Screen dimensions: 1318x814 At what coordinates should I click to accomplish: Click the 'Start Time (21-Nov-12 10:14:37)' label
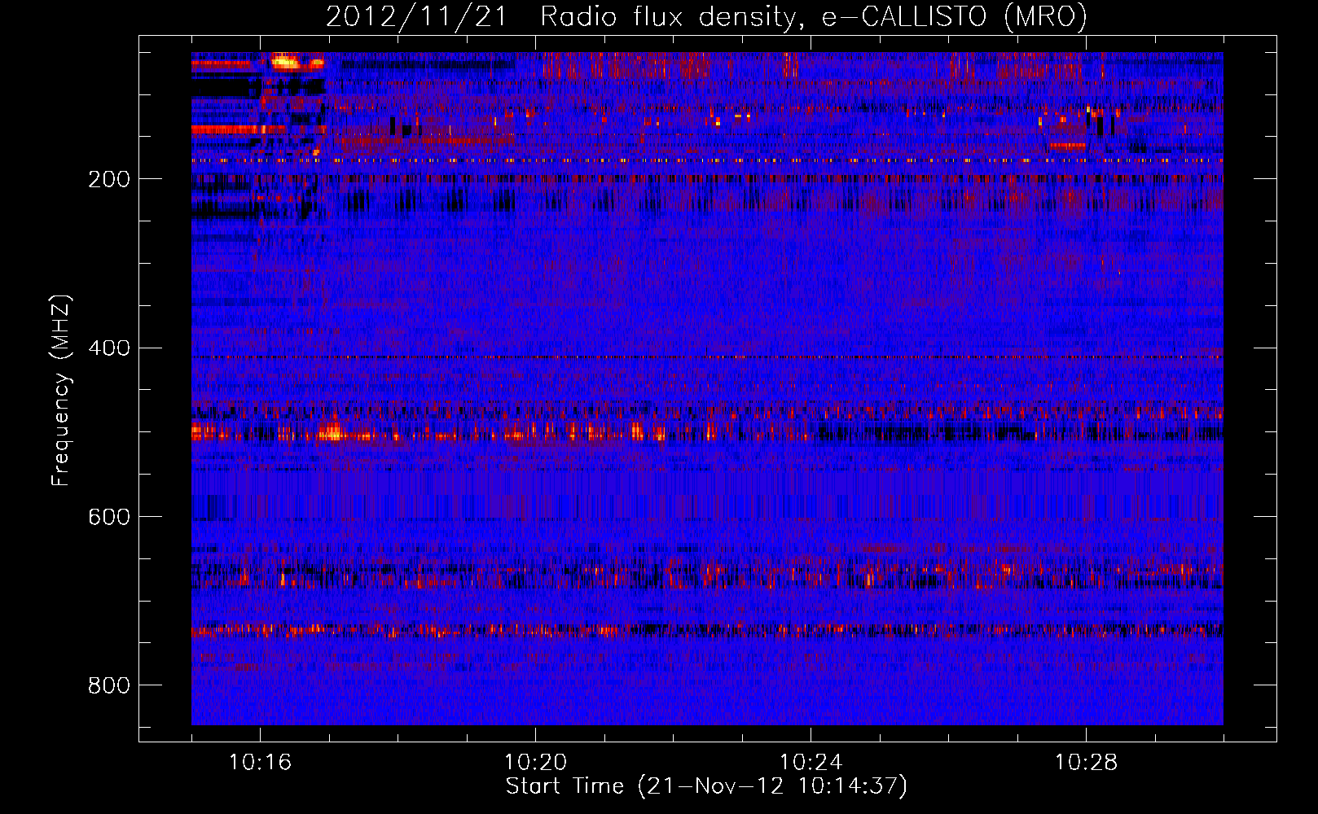(706, 786)
